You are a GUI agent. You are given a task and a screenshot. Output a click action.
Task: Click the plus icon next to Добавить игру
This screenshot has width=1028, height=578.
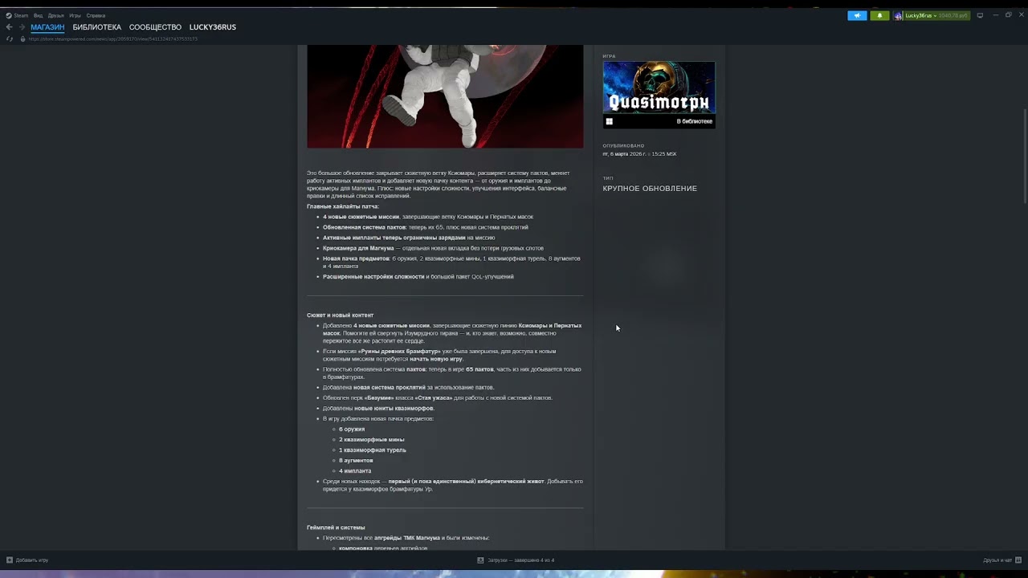[x=10, y=560]
